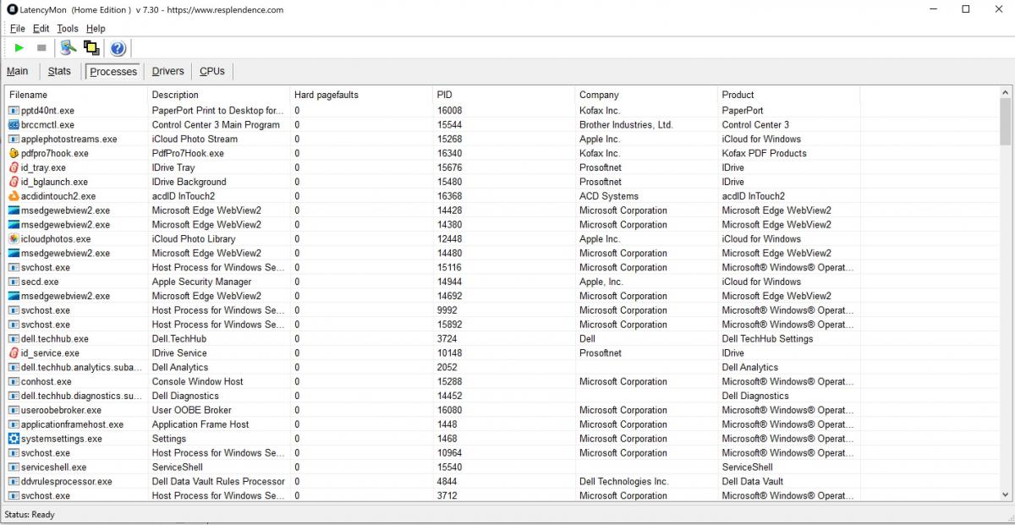
Task: Click the 'Dell Technologies Inc.' company cell
Action: pos(623,482)
